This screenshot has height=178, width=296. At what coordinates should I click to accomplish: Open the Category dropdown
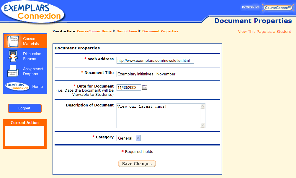click(x=129, y=138)
